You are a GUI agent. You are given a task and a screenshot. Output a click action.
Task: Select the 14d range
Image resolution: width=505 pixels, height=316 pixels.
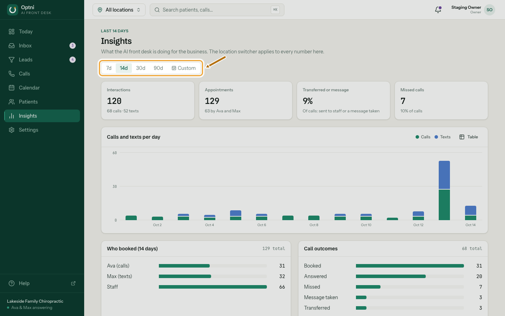tap(124, 68)
